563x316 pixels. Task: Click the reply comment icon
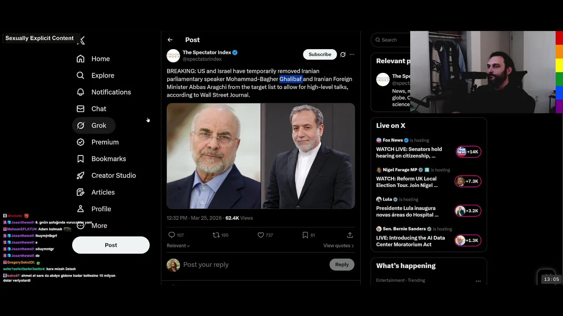click(x=172, y=235)
